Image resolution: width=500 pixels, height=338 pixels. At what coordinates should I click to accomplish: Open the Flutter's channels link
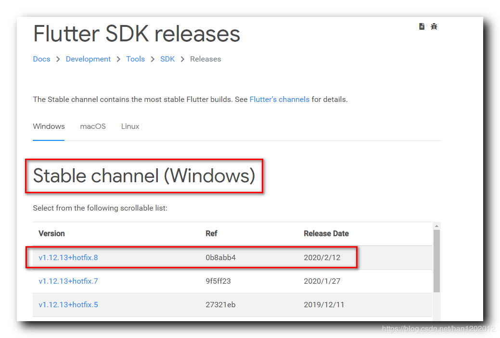tap(279, 99)
